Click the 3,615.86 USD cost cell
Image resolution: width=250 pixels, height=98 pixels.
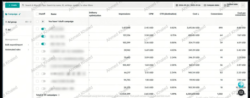click(193, 28)
